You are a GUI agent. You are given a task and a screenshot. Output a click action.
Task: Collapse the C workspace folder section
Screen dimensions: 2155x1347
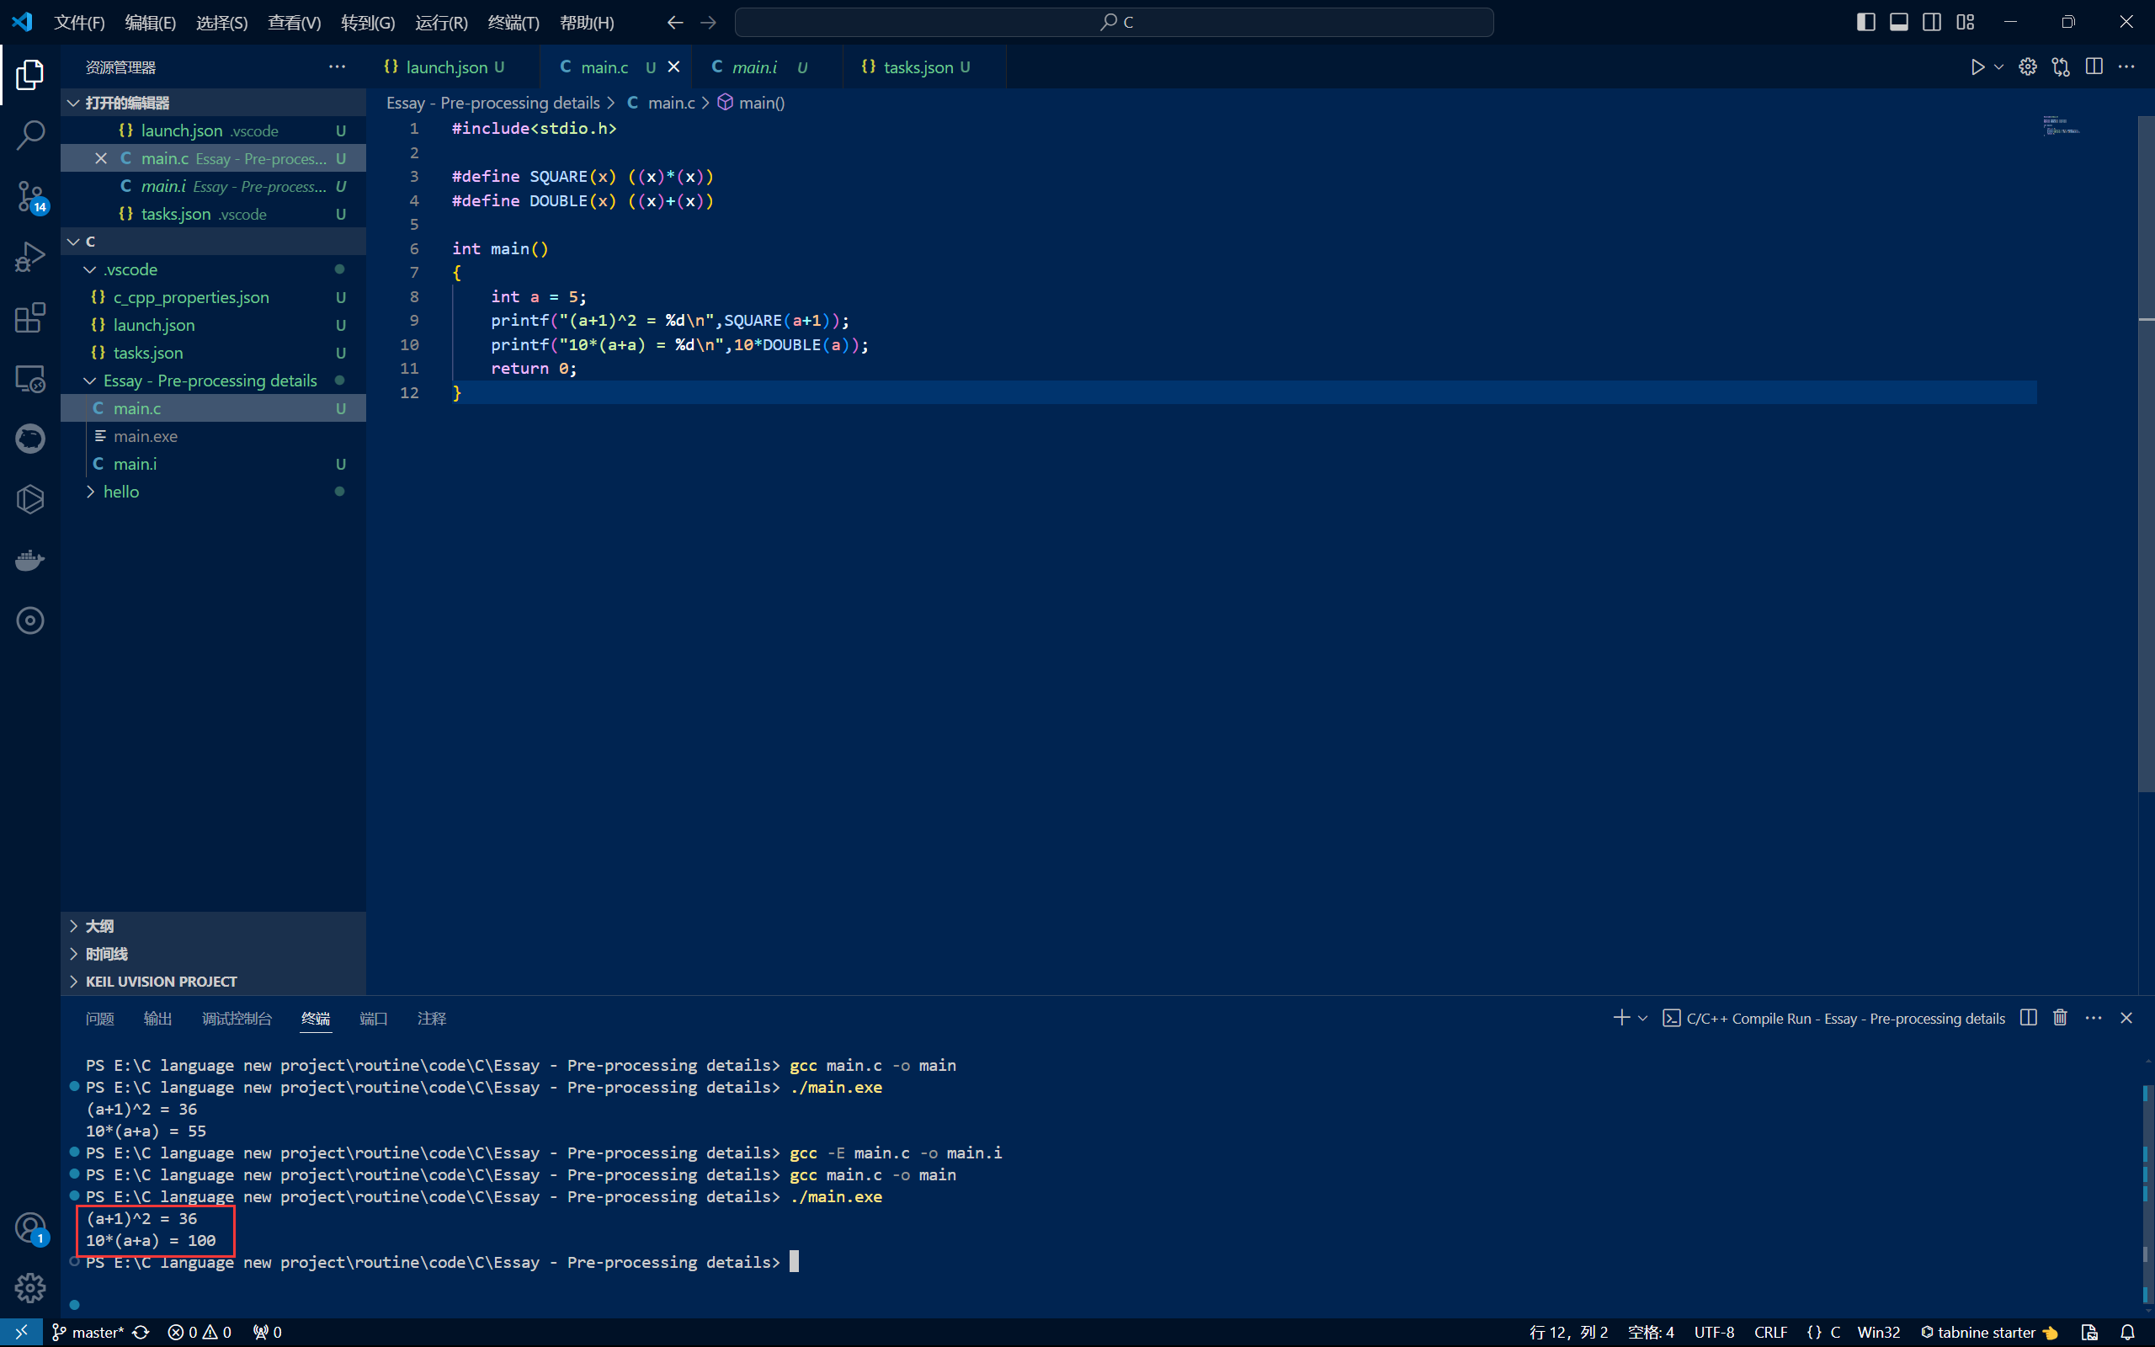click(x=214, y=242)
